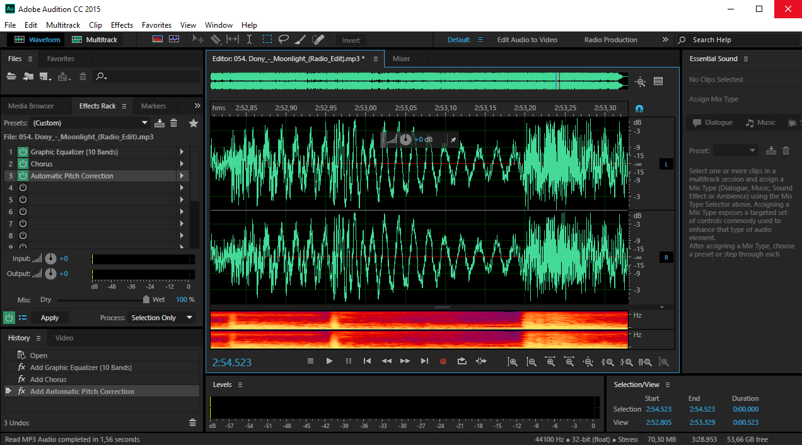
Task: Switch to Multitrack editor view
Action: pos(95,40)
